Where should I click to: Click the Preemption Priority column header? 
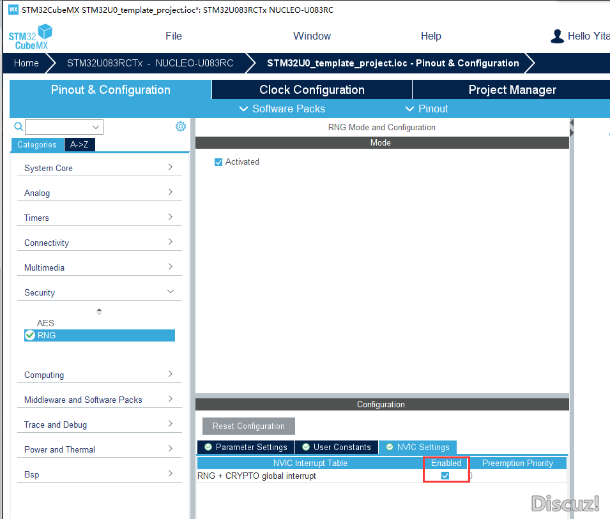pyautogui.click(x=517, y=463)
